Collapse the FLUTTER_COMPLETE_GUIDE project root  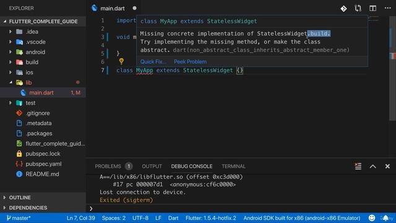point(43,22)
